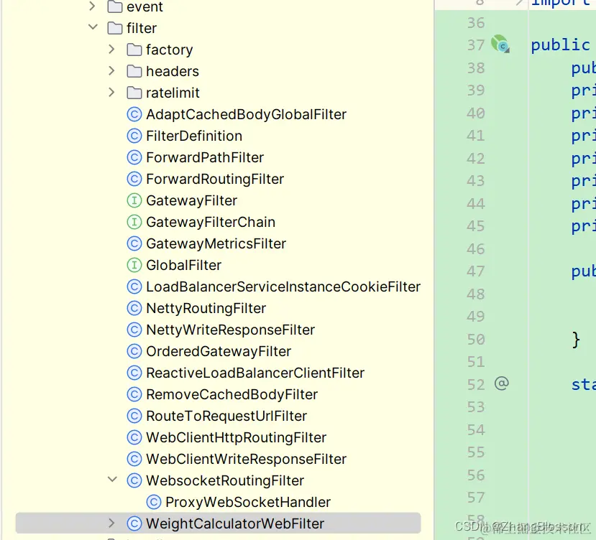Click the WebClientWriteResponseFilter class icon
Image resolution: width=596 pixels, height=540 pixels.
pyautogui.click(x=134, y=459)
